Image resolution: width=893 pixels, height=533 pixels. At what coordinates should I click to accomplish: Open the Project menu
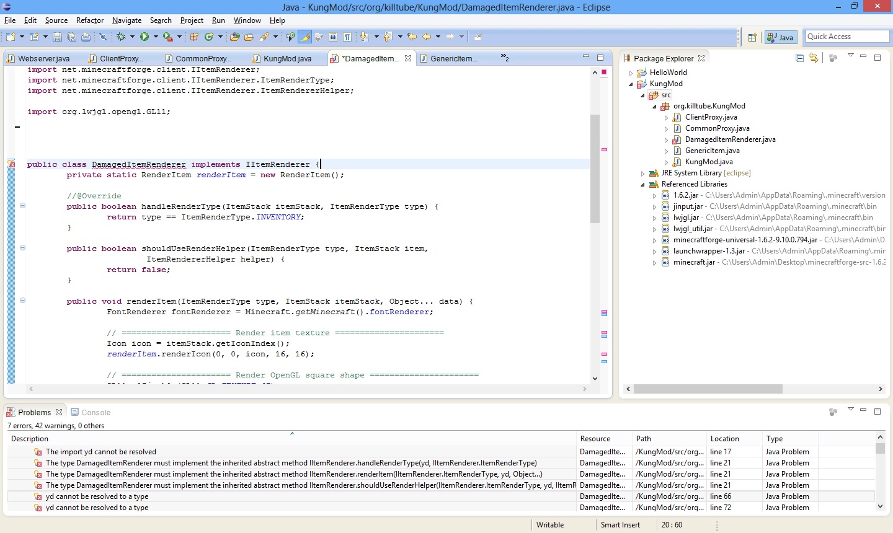(x=192, y=20)
